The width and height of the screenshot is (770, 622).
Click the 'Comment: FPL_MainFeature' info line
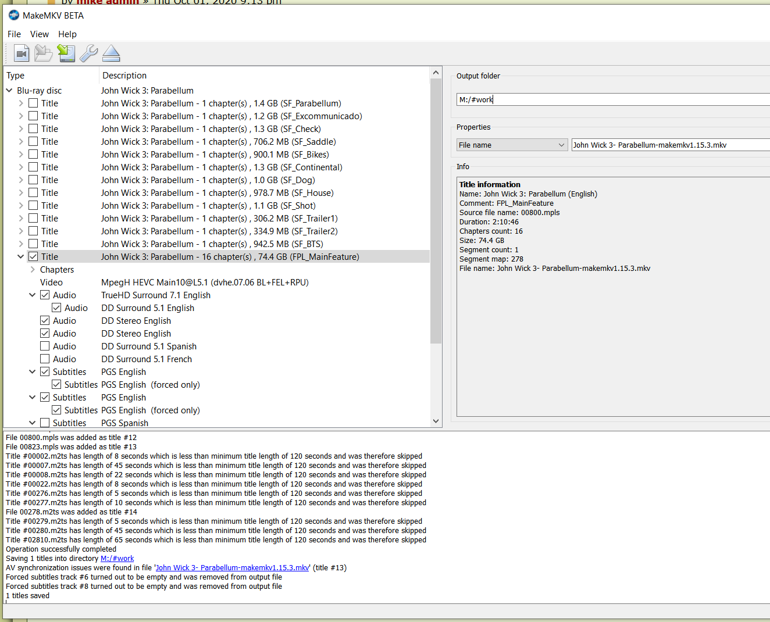click(507, 203)
